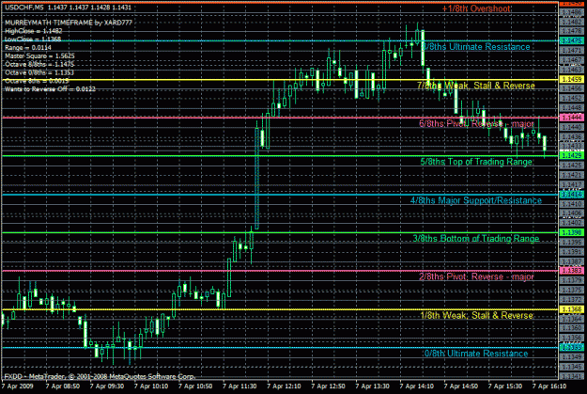Click the 1.1341 price scale value
The height and width of the screenshot is (394, 587).
pyautogui.click(x=572, y=376)
